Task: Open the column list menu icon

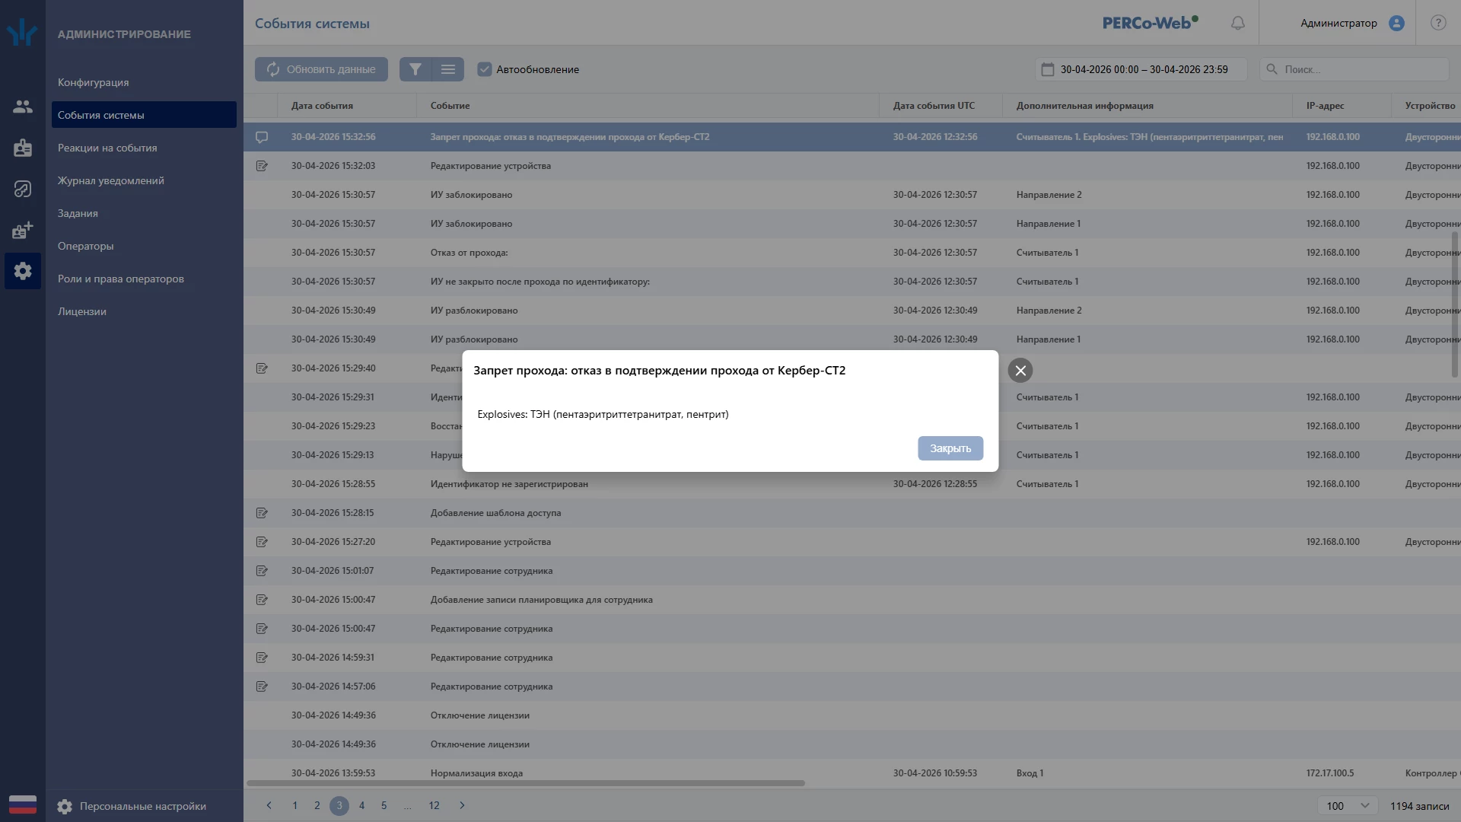Action: 448,69
